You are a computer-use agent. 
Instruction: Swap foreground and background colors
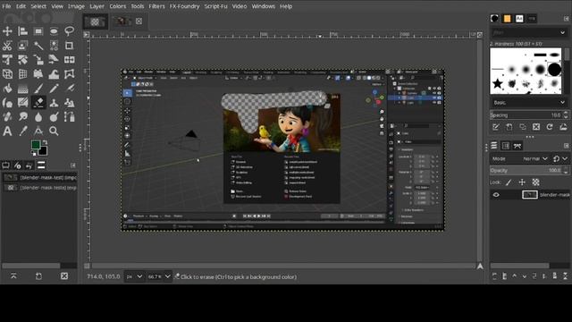coord(45,142)
